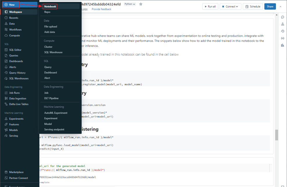Open the version history icon

[282, 31]
